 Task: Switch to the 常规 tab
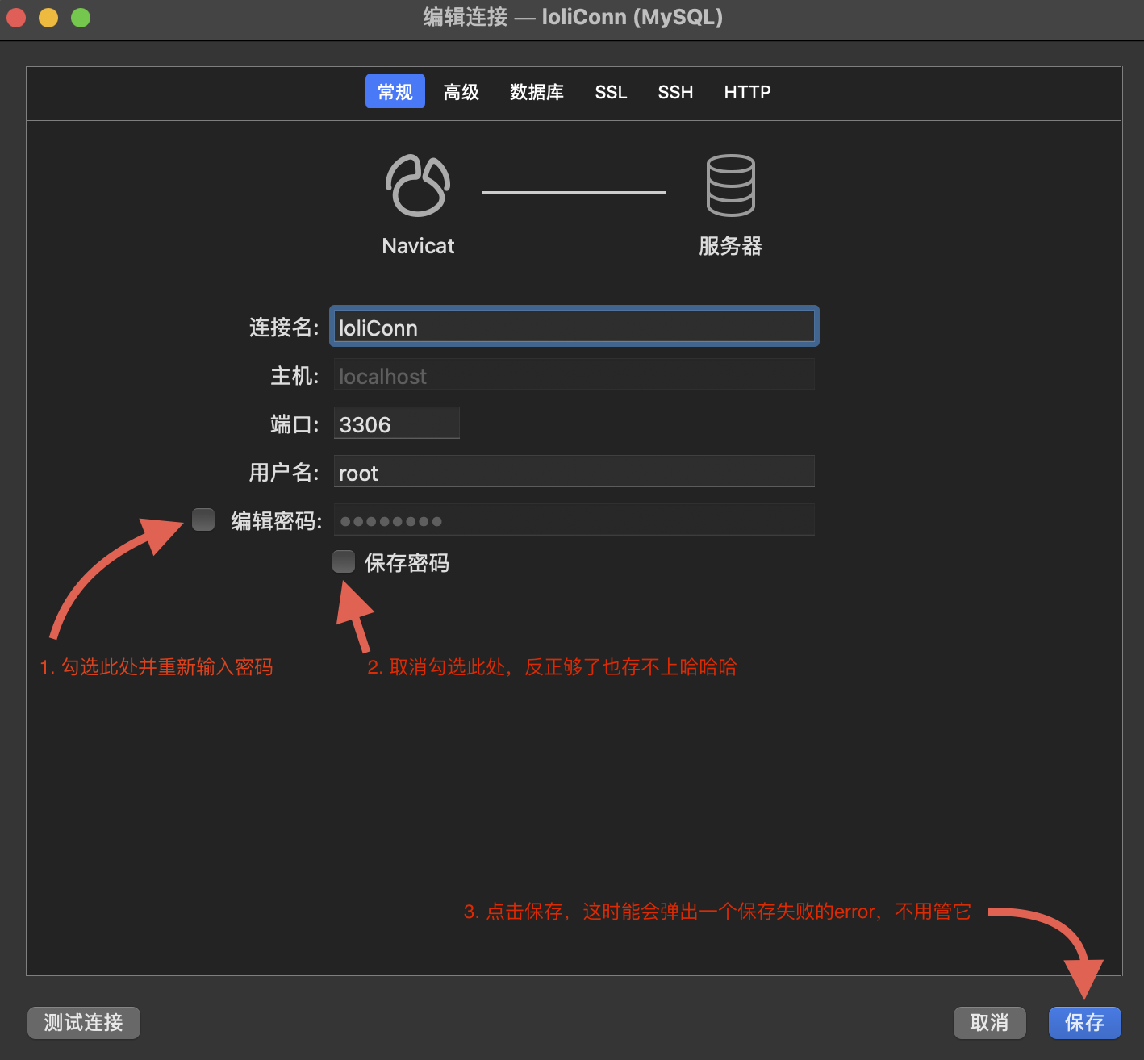coord(395,92)
